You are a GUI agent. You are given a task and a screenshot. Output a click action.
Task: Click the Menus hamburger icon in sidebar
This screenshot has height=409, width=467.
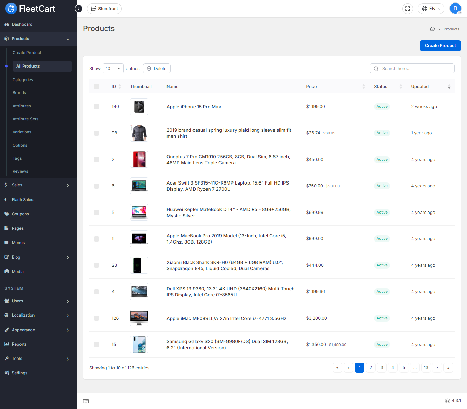(6, 243)
